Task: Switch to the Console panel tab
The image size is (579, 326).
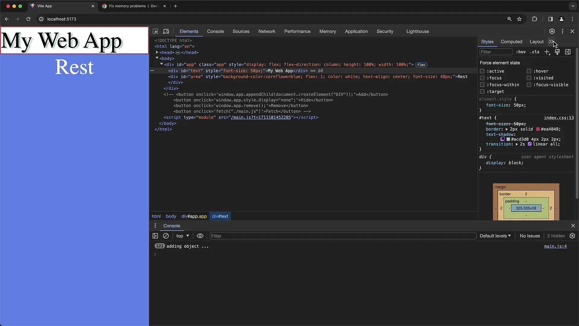Action: coord(215,31)
